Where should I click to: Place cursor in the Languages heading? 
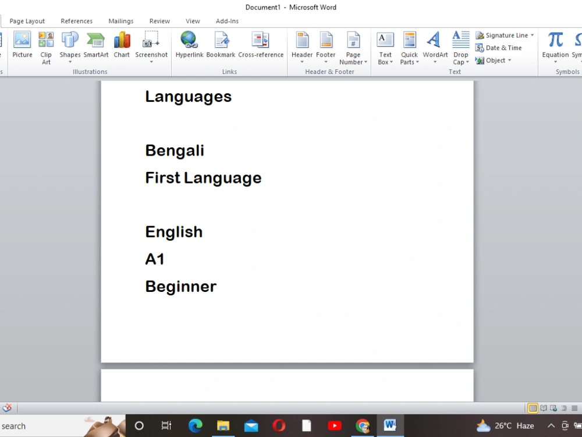(188, 97)
